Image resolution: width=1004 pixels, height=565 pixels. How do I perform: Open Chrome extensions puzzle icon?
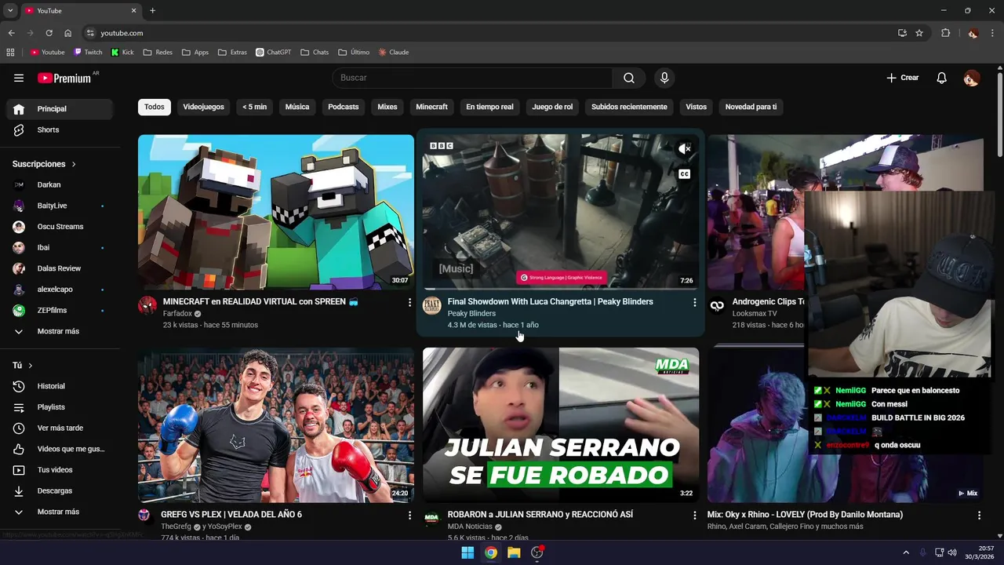(x=945, y=33)
